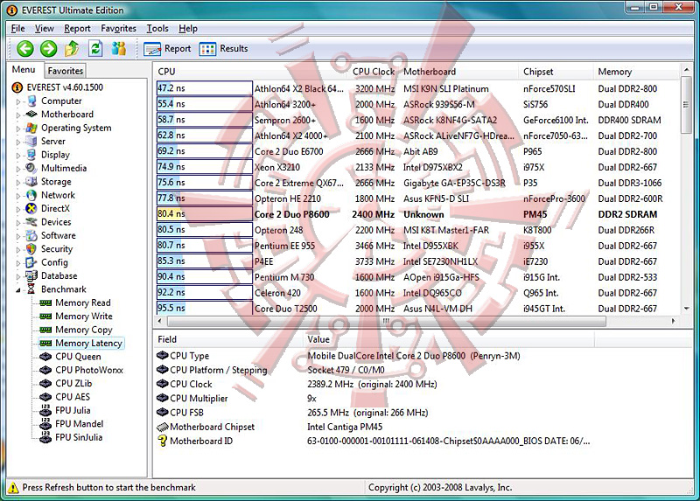700x501 pixels.
Task: Open the Favorites menu in the menu bar
Action: coord(118,29)
